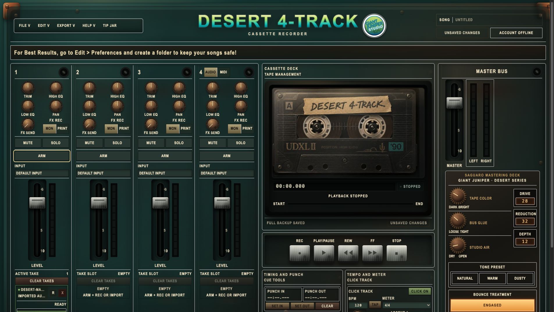Select the DUSTY tone preset
The width and height of the screenshot is (554, 312).
(520, 279)
